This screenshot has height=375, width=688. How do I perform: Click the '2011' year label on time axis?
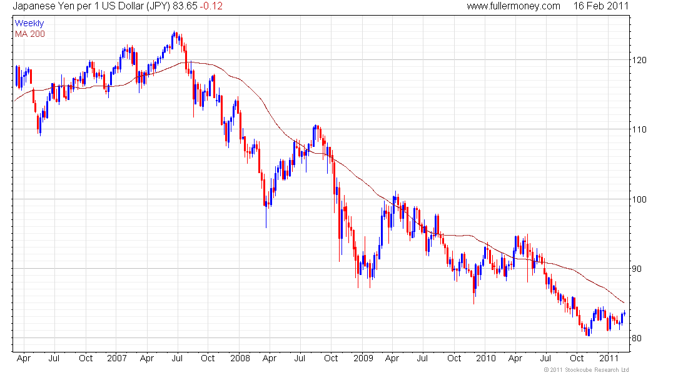click(609, 358)
